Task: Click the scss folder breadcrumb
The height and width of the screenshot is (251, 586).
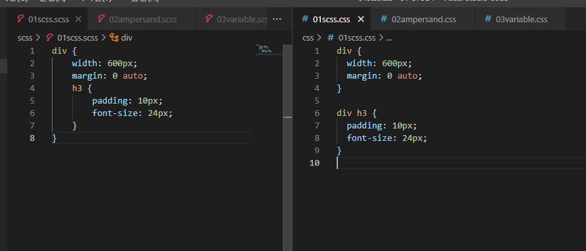Action: coord(25,37)
